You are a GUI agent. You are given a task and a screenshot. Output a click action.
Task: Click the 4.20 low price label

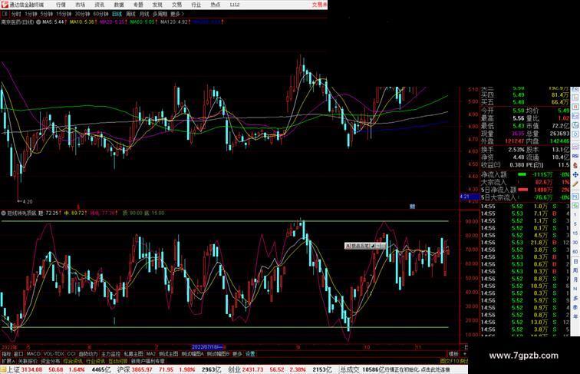point(28,202)
